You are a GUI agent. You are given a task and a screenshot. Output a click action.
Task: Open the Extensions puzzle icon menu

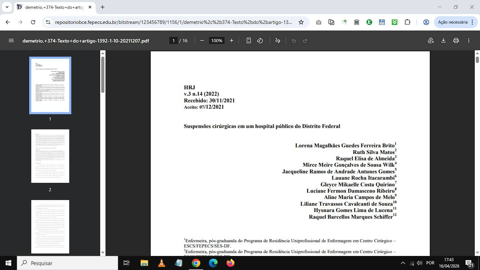tap(407, 22)
